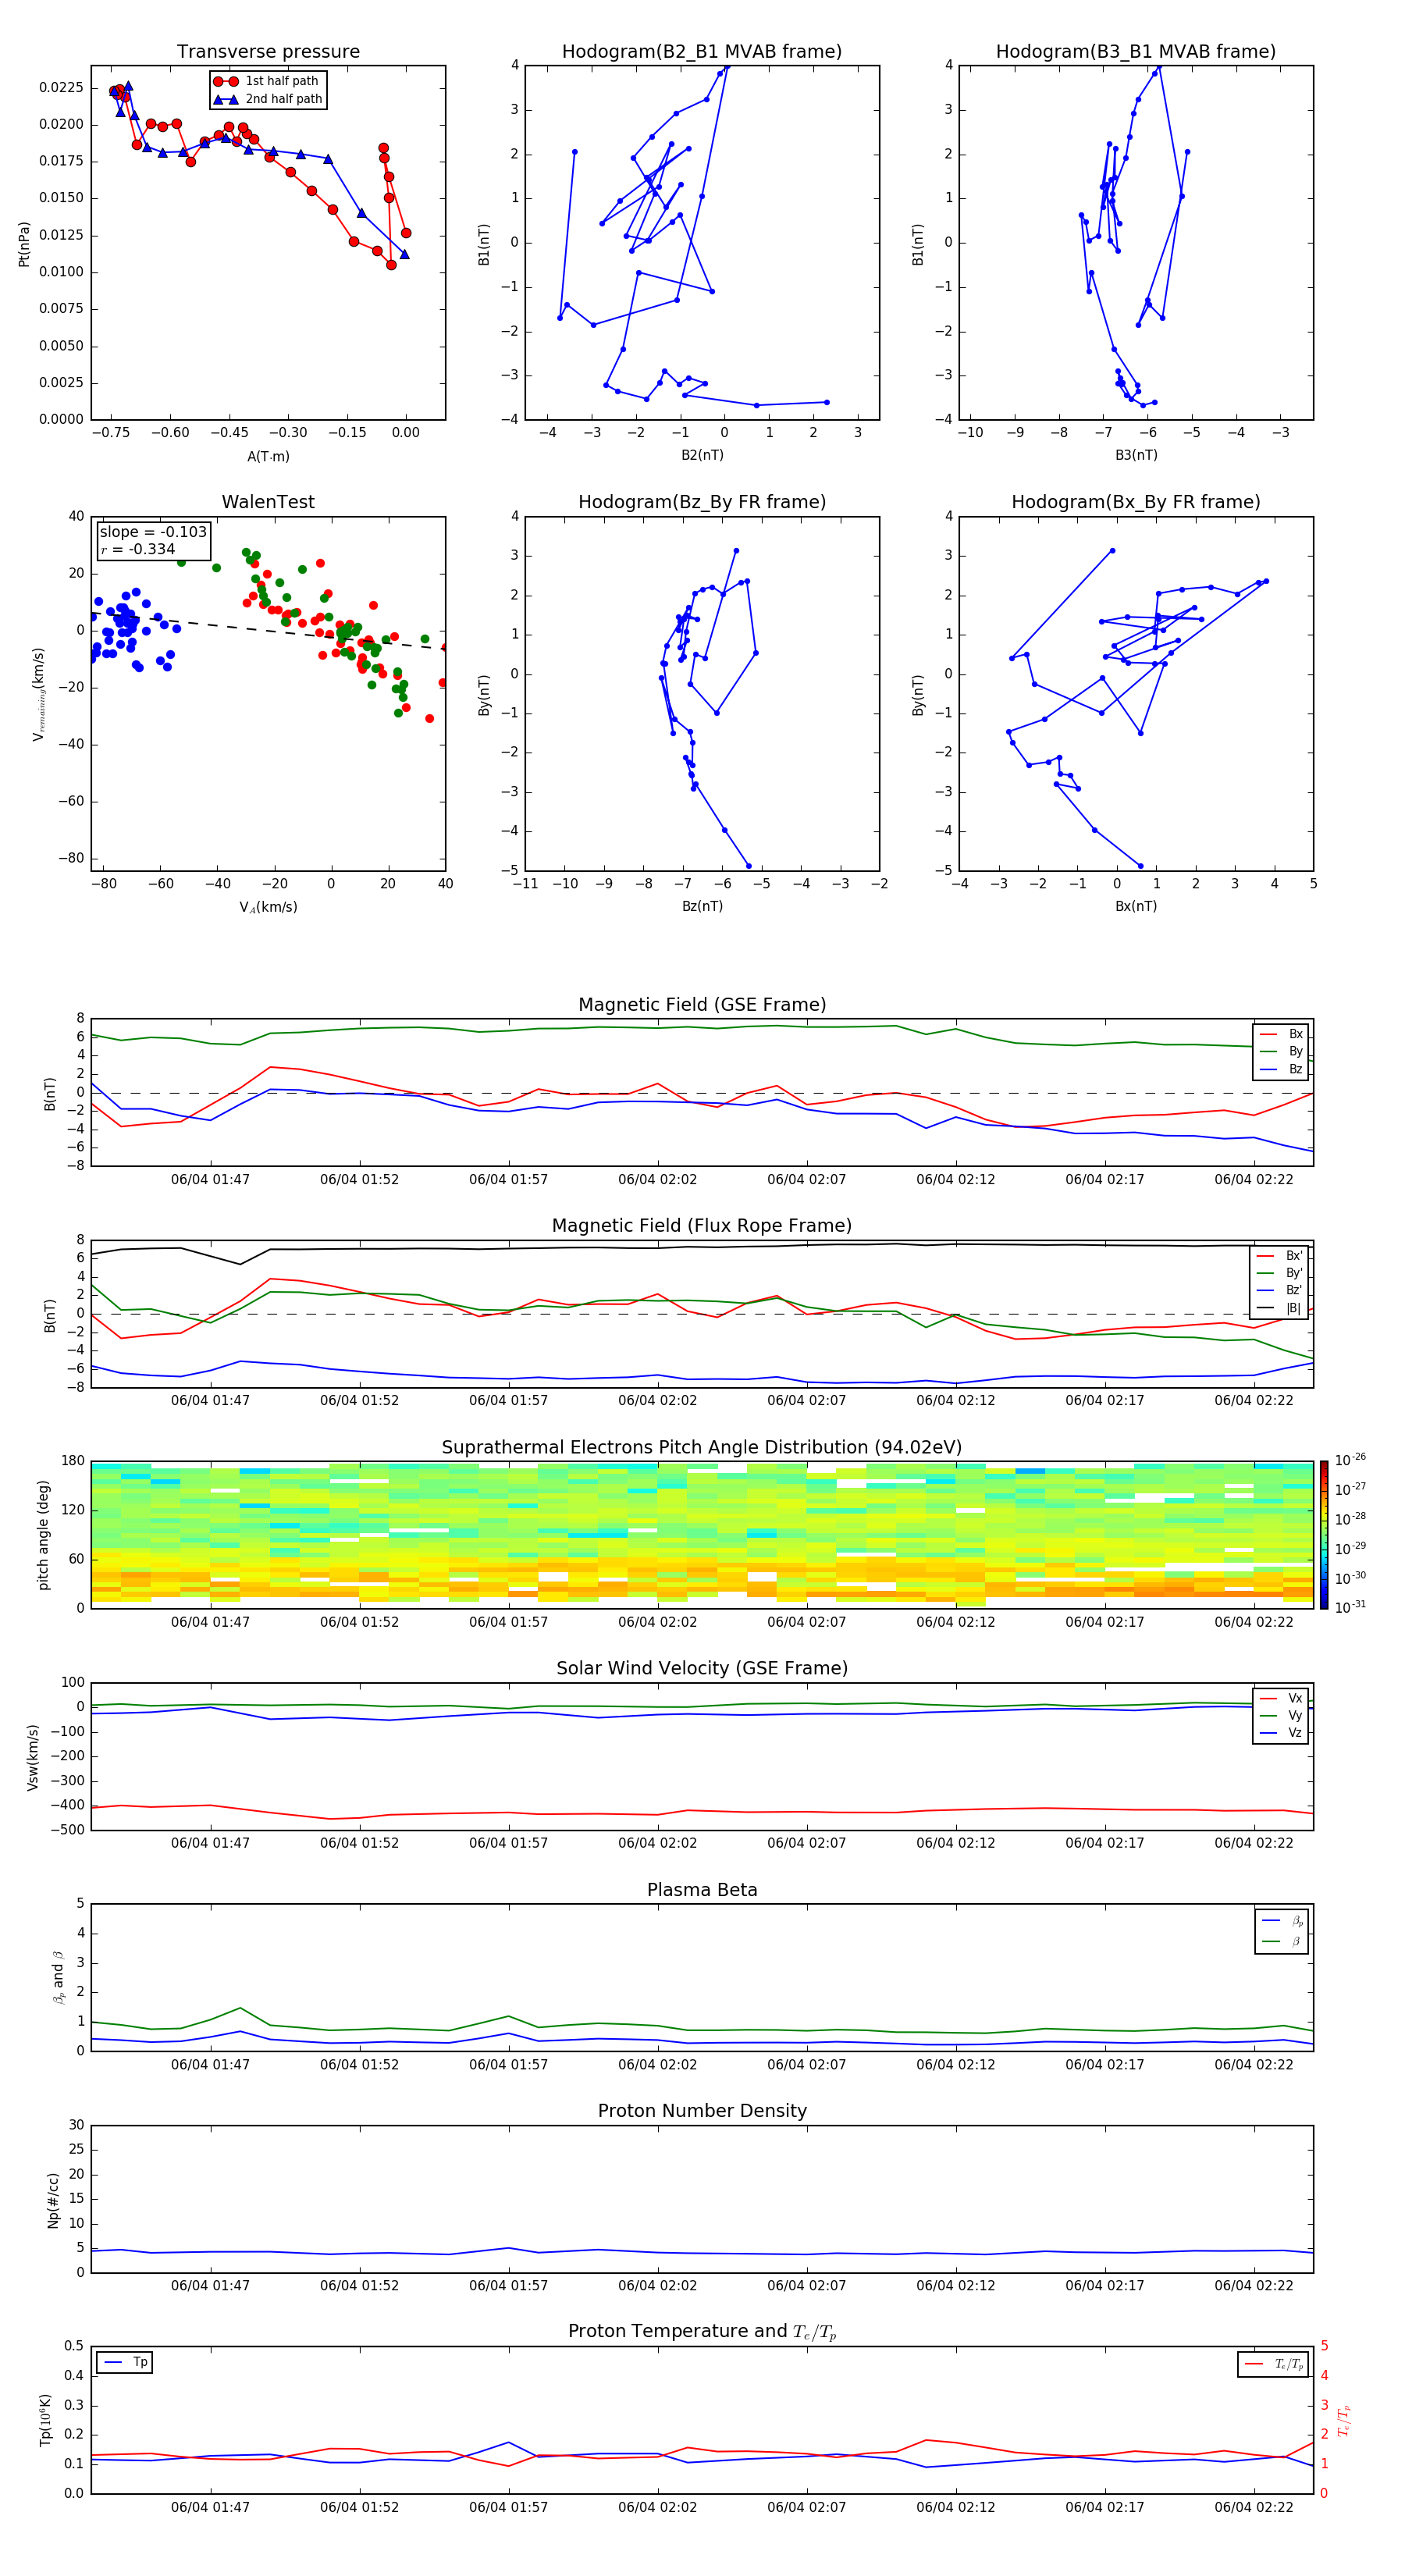
Task: Click the "Hodogram(Bx_By FR frame)" title
Action: click(x=1136, y=502)
